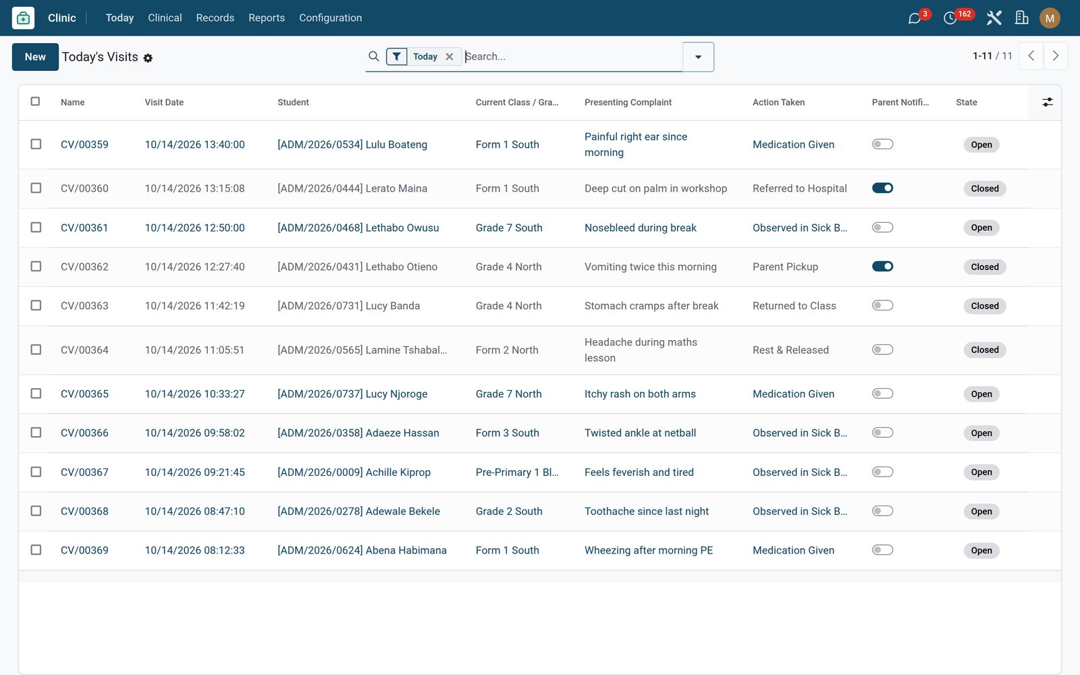
Task: Click the 1-11 / 11 pager counter
Action: [x=992, y=56]
